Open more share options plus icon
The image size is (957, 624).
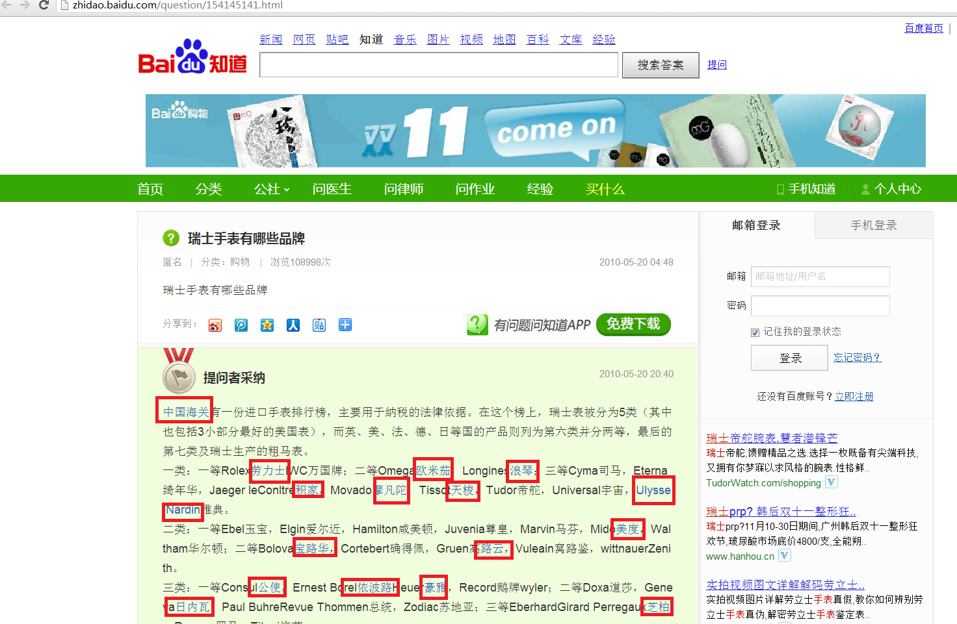point(345,325)
